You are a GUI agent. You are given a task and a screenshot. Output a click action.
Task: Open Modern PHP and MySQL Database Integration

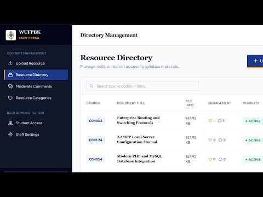coord(140,159)
